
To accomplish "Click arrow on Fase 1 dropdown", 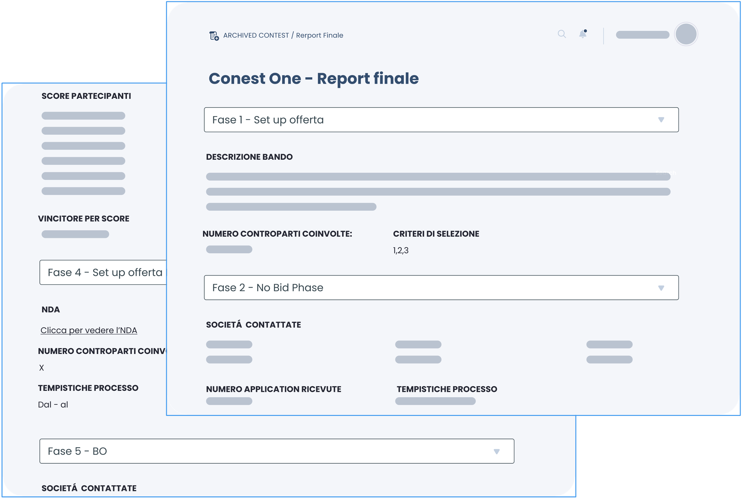I will [661, 120].
